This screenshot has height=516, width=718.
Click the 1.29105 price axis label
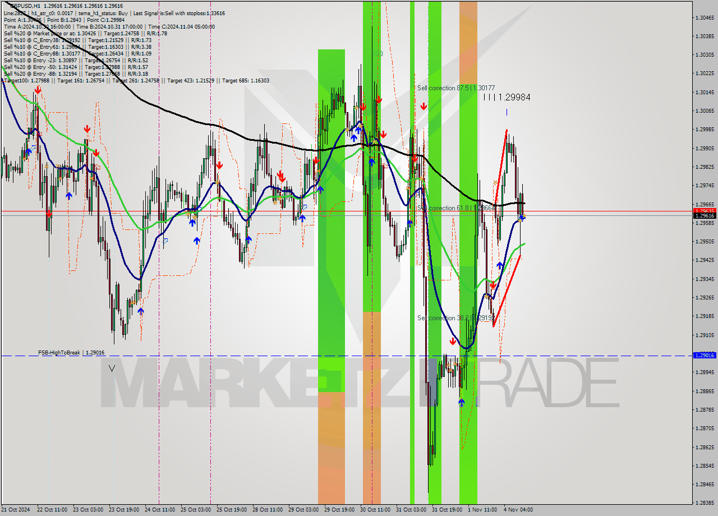[x=705, y=335]
